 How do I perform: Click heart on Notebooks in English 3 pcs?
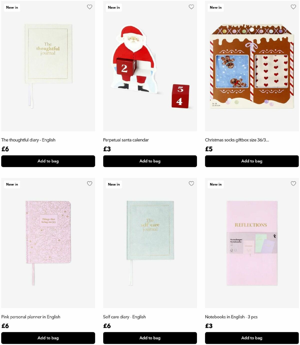point(293,184)
